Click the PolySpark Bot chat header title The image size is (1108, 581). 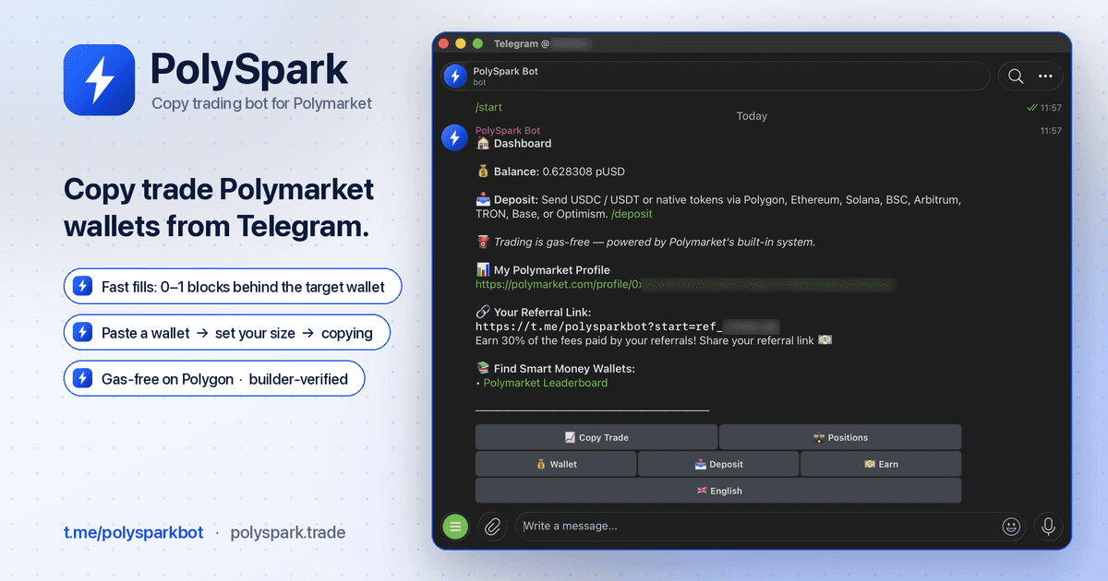click(x=505, y=71)
